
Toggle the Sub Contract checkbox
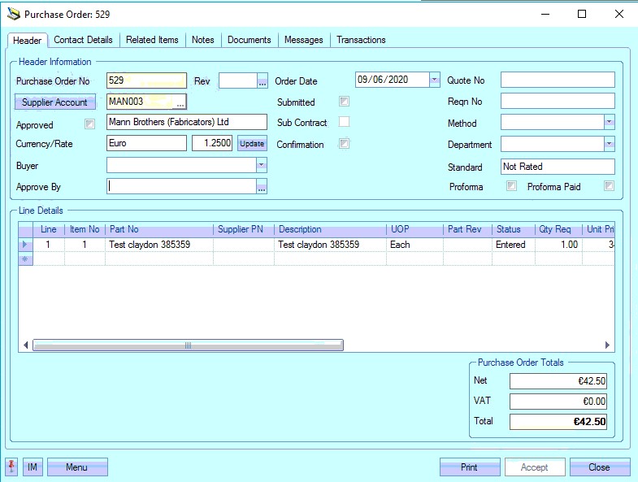pos(345,123)
